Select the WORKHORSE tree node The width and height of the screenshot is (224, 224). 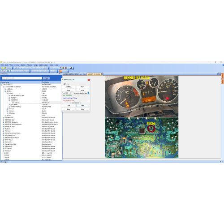coord(16,107)
